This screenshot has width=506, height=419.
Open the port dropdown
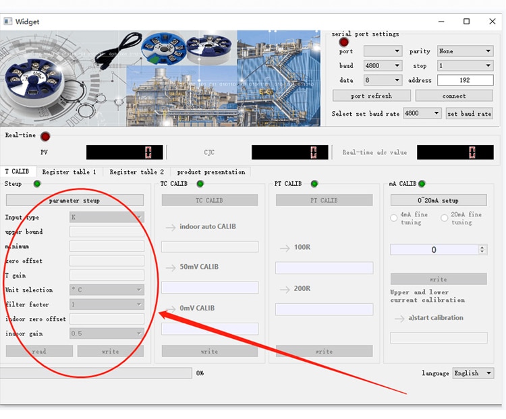(383, 51)
